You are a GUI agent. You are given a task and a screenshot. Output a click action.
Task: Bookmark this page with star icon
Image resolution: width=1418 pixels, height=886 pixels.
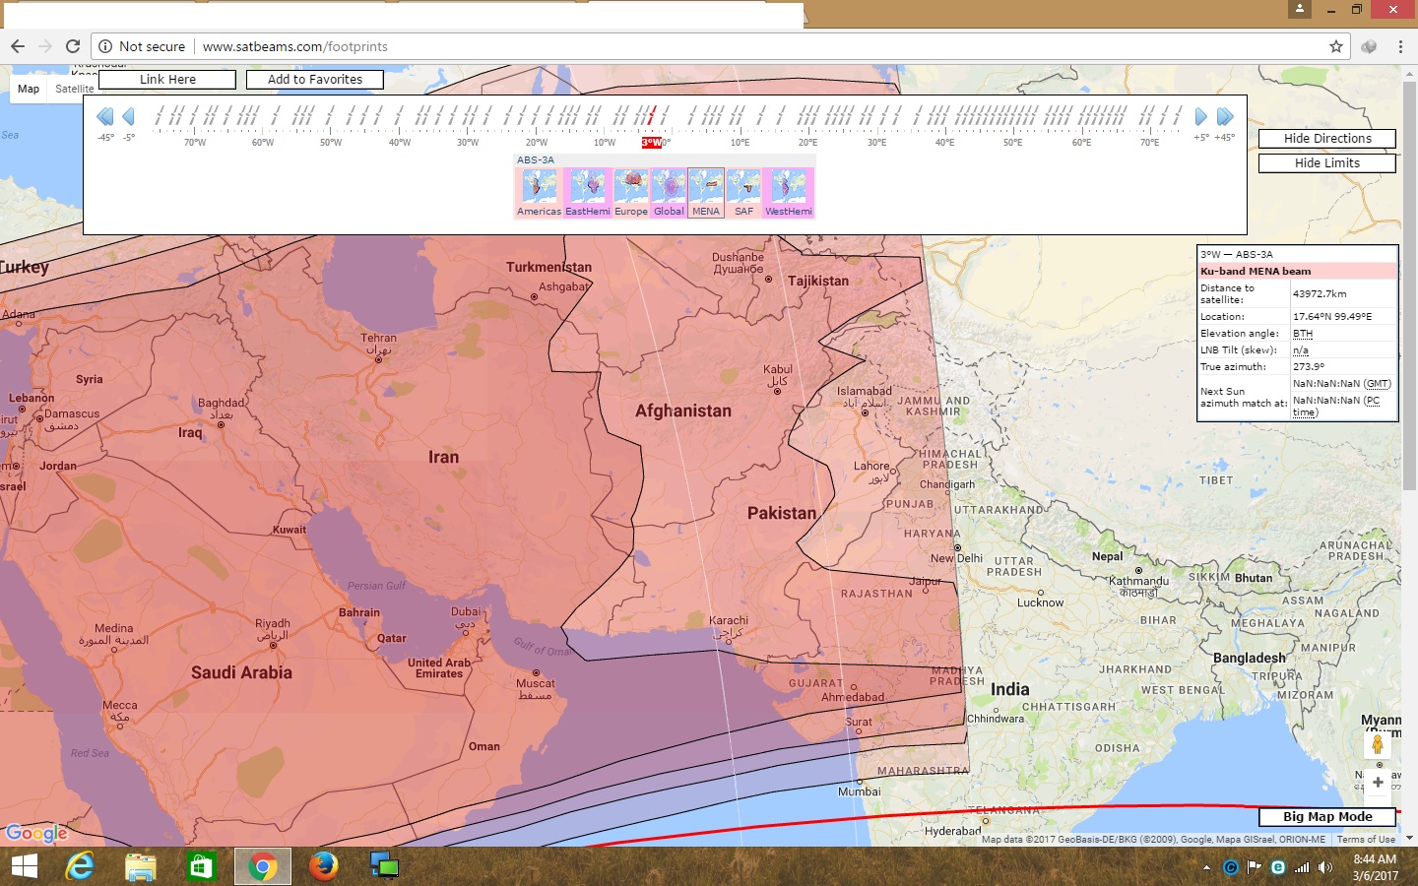tap(1336, 46)
